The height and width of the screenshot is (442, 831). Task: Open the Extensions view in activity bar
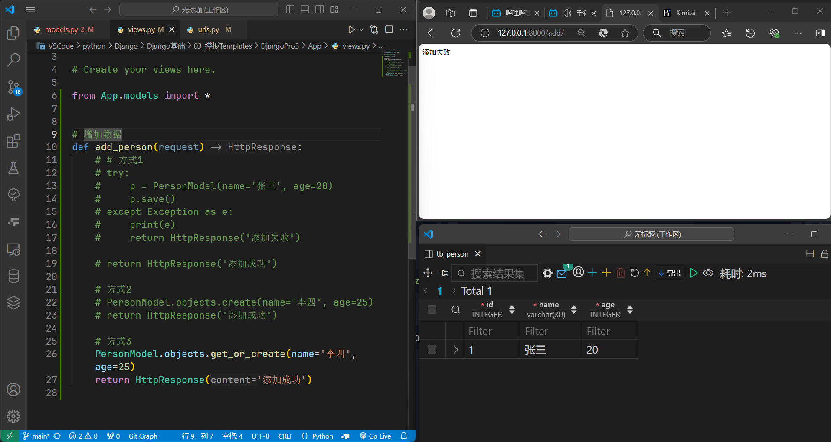click(x=13, y=141)
